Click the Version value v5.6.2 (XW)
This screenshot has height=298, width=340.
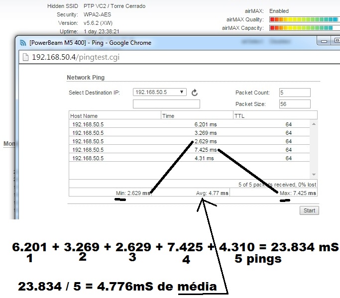coord(98,23)
